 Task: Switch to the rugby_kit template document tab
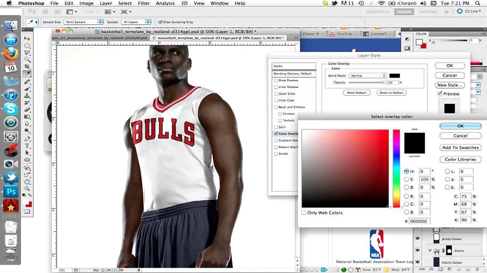(101, 38)
